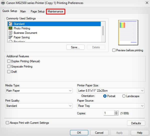Click the Paper Saving profile icon
The image size is (150, 136).
click(10, 37)
